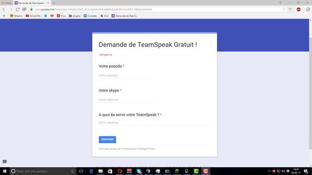Image resolution: width=312 pixels, height=175 pixels.
Task: Click the download/update extension icon
Action: [x=308, y=9]
